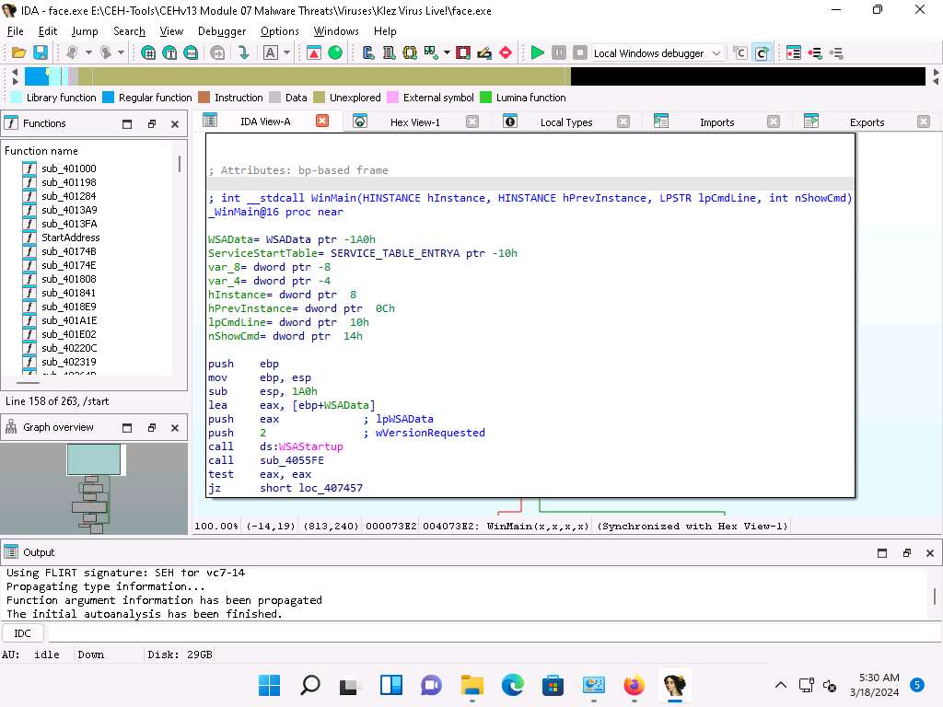Start the debugger with green play button
Screen dimensions: 943x707
(x=538, y=53)
